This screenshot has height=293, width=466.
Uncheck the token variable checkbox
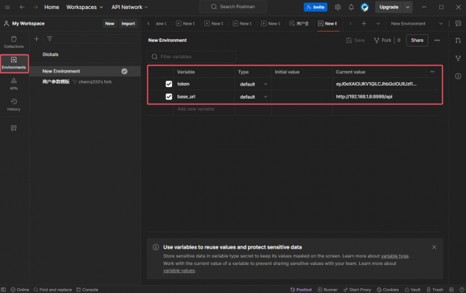tap(169, 84)
